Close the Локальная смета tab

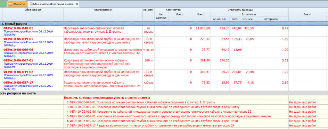click(77, 4)
